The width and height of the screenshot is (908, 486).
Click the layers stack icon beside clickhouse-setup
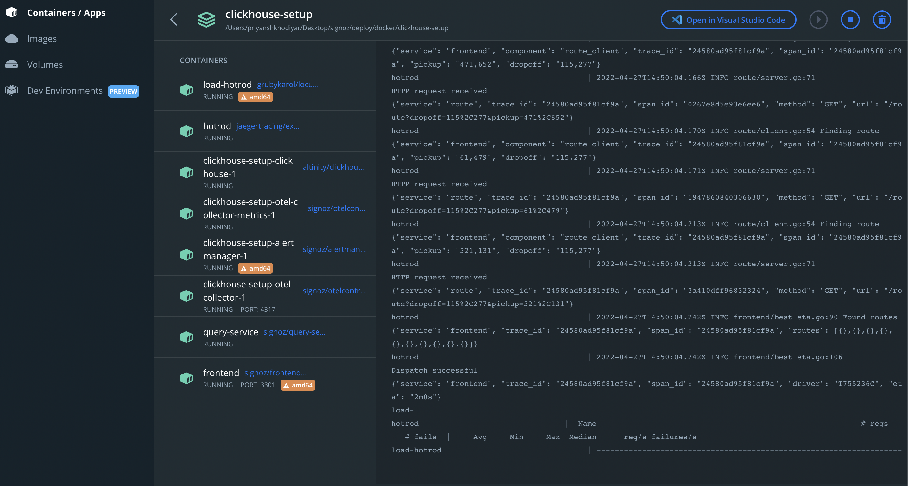click(206, 19)
